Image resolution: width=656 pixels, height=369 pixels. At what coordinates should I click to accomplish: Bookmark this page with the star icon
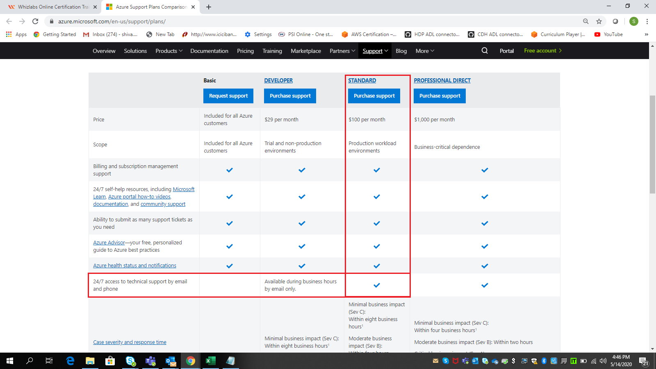pos(599,21)
